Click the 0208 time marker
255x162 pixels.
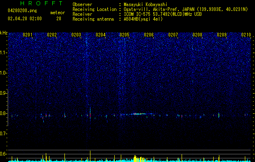(x=197, y=35)
